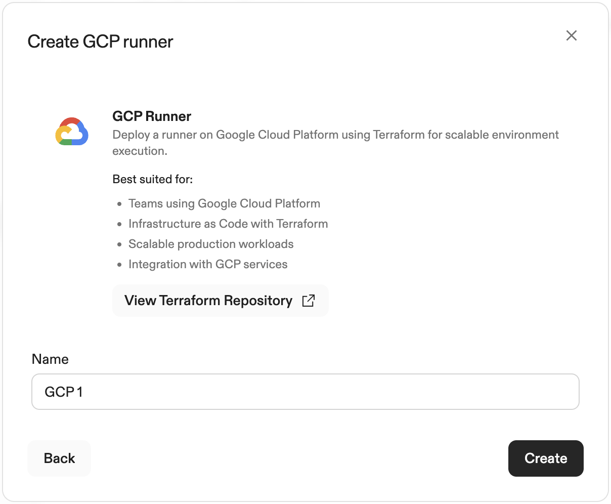This screenshot has height=504, width=611.
Task: Click the 'Best suited for:' label
Action: 153,179
